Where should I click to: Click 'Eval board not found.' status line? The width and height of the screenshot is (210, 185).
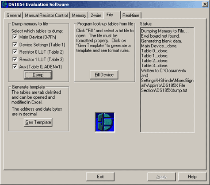[x=160, y=36]
